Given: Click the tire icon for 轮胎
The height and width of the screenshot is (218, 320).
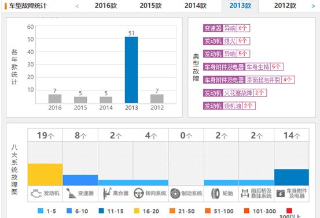Looking at the screenshot, I should 215,193.
